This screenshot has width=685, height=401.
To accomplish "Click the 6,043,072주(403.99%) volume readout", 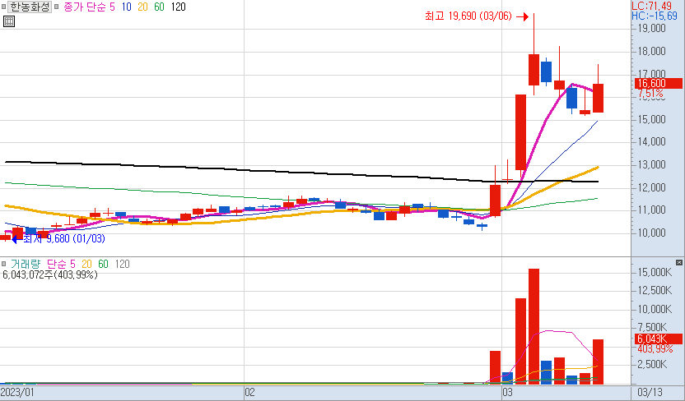I will pos(49,275).
